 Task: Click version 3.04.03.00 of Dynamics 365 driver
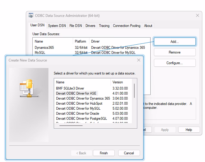pyautogui.click(x=120, y=98)
